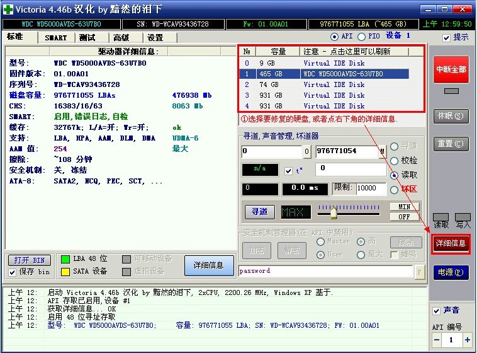Image resolution: width=477 pixels, height=353 pixels.
Task: Click the 注意 - 点击这里可以刷新 header to refresh
Action: coord(354,52)
